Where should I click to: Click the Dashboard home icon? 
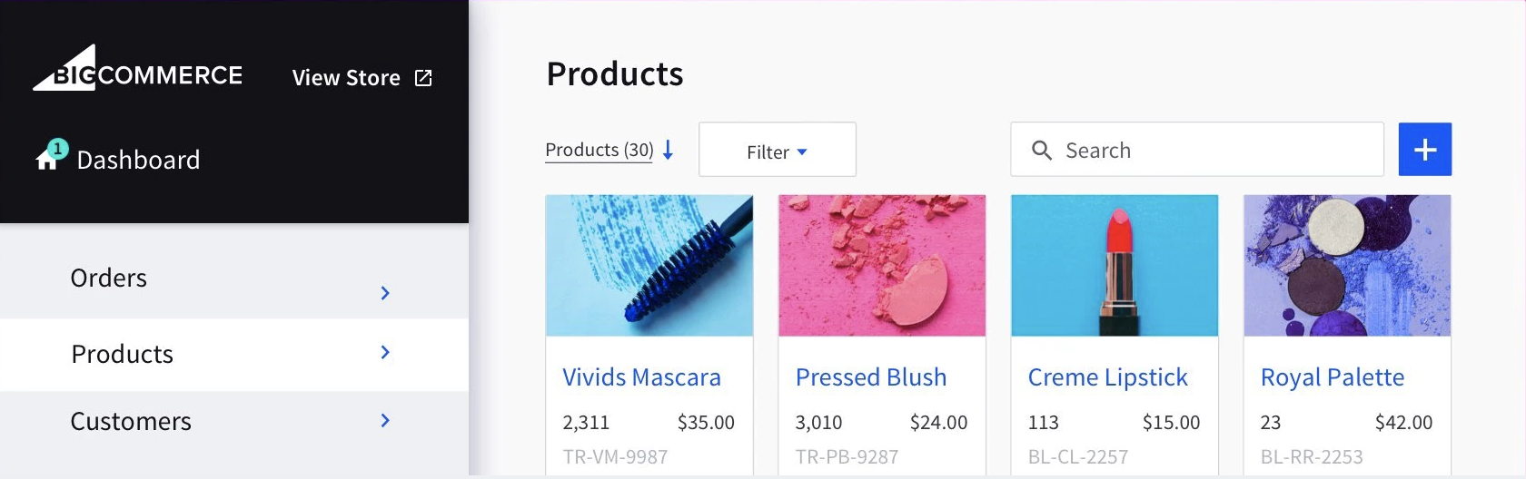(46, 161)
